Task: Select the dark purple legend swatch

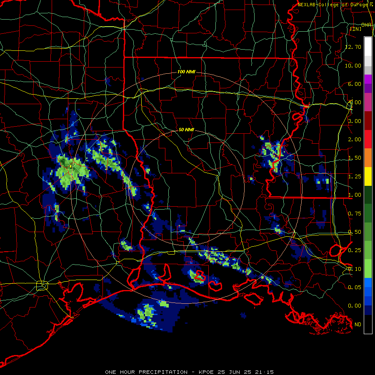Action: [x=368, y=88]
